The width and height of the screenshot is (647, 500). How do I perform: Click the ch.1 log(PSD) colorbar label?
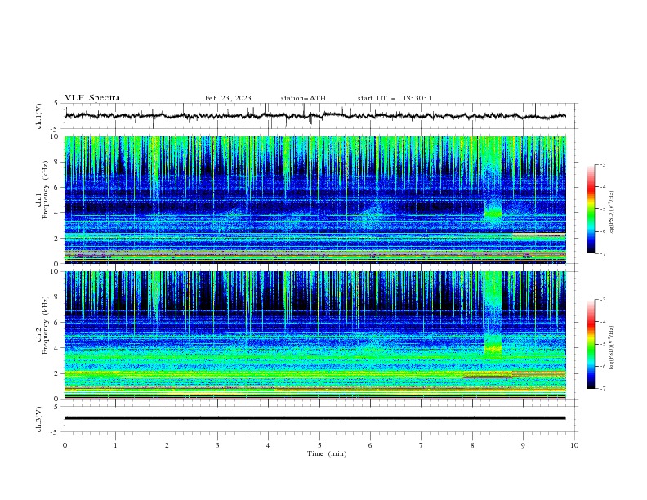tap(611, 213)
